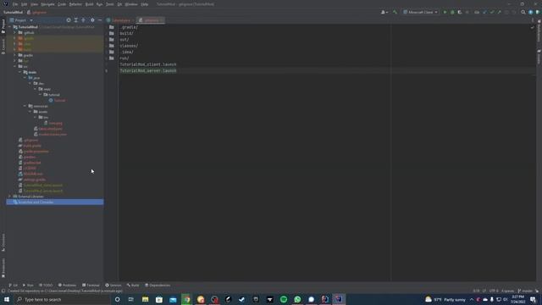Collapse the java source folder

[x=25, y=78]
